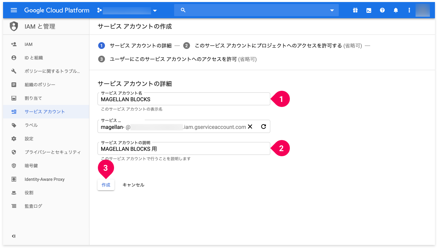Open 監査ログ sidebar item
438x249 pixels.
point(46,206)
